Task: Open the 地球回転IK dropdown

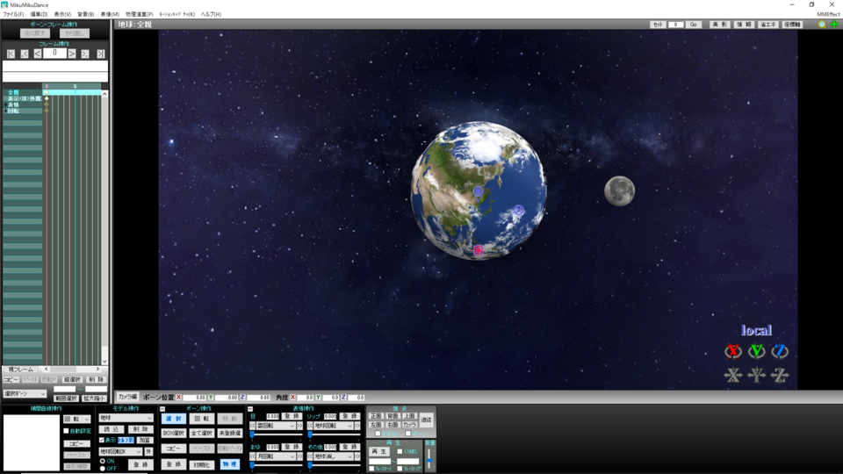Action: click(120, 451)
